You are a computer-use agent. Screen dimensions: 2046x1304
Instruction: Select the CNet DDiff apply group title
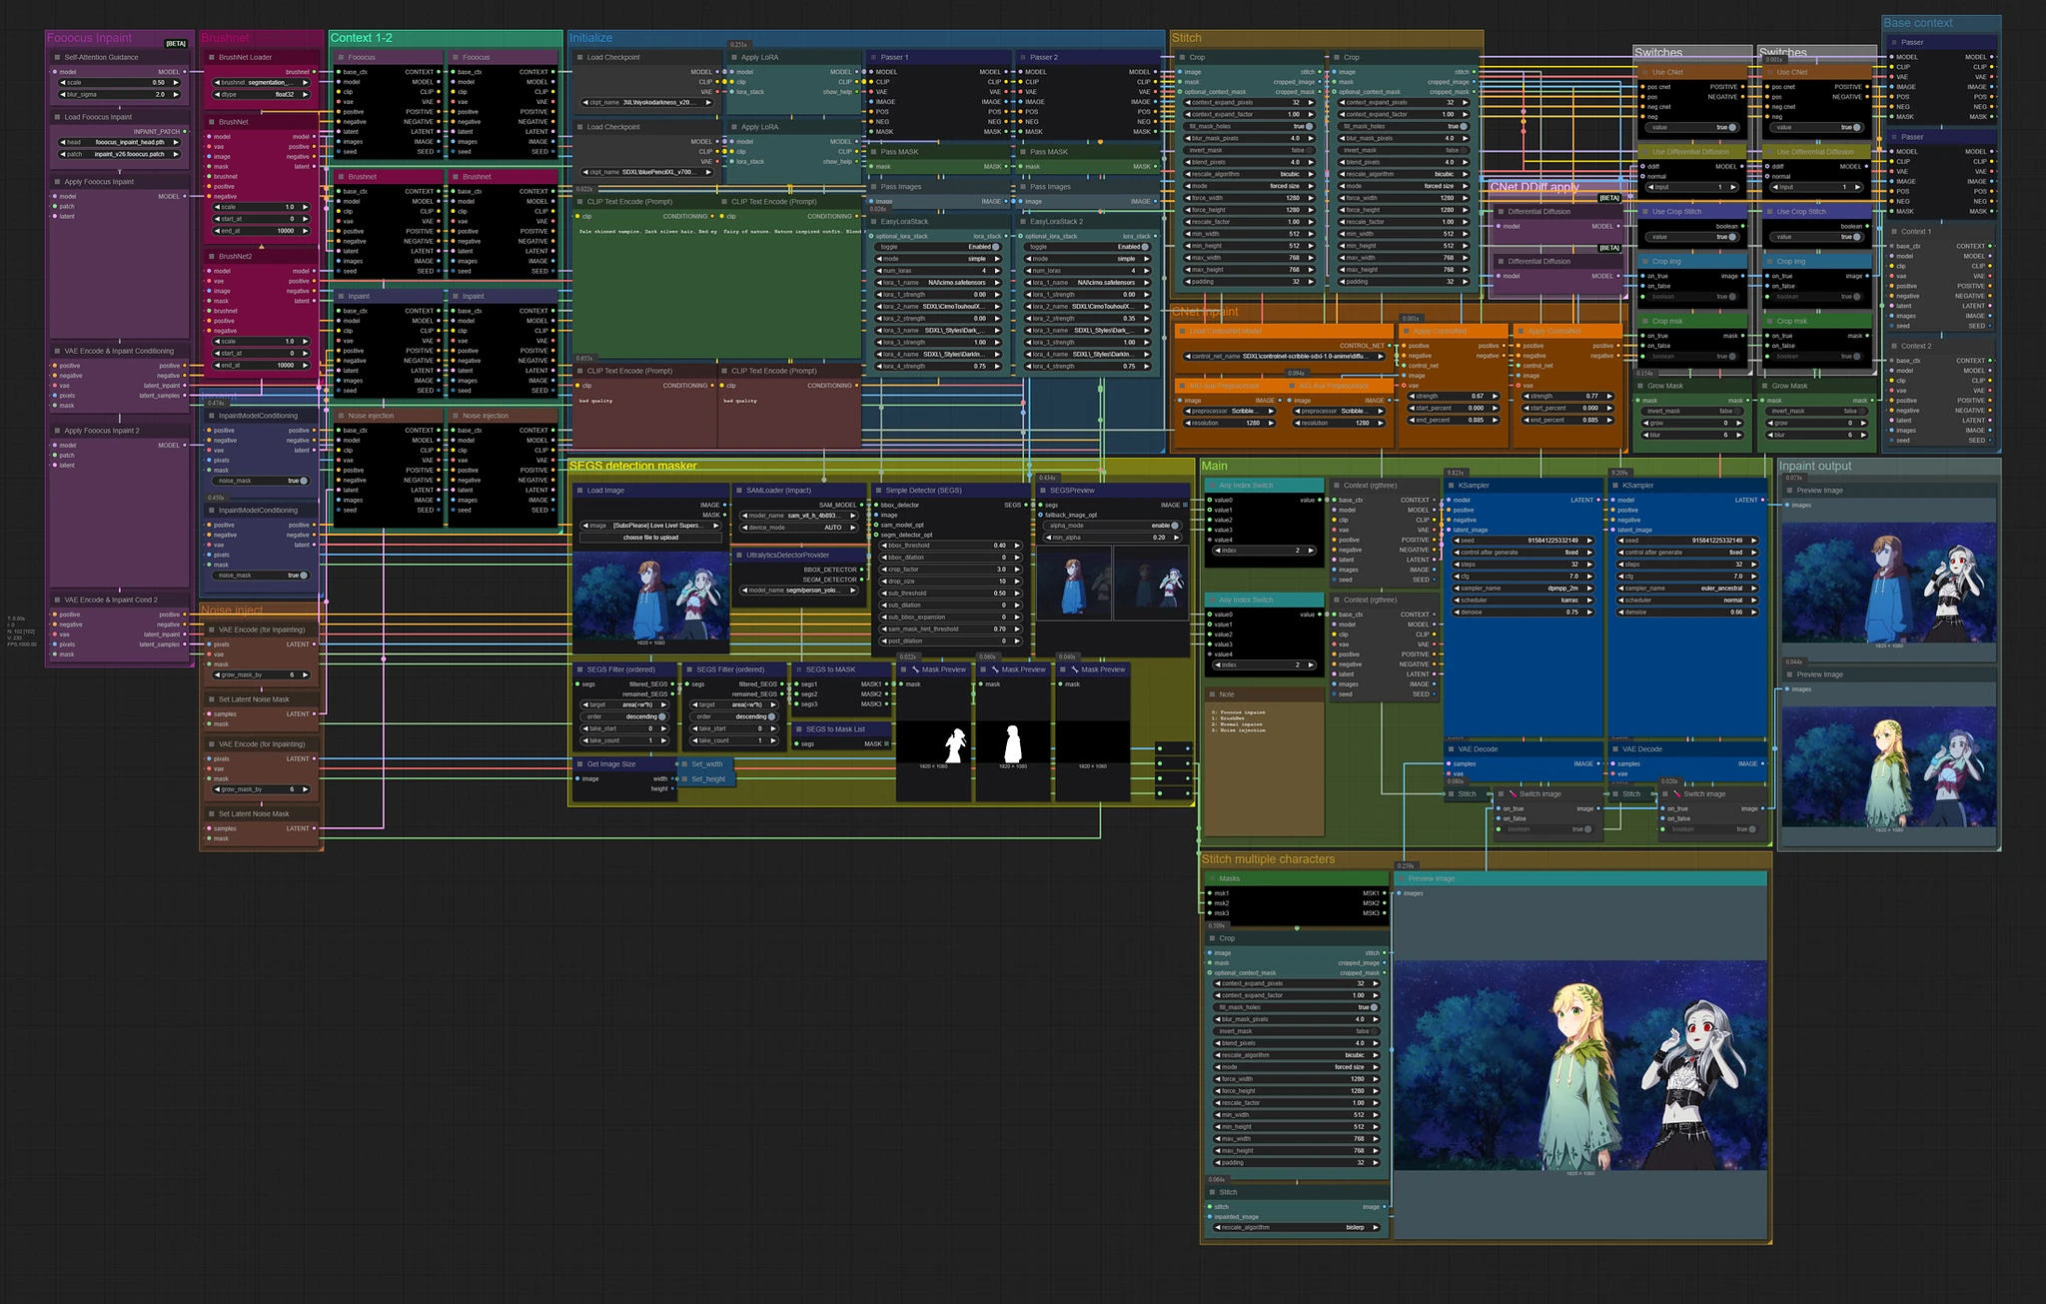tap(1534, 187)
